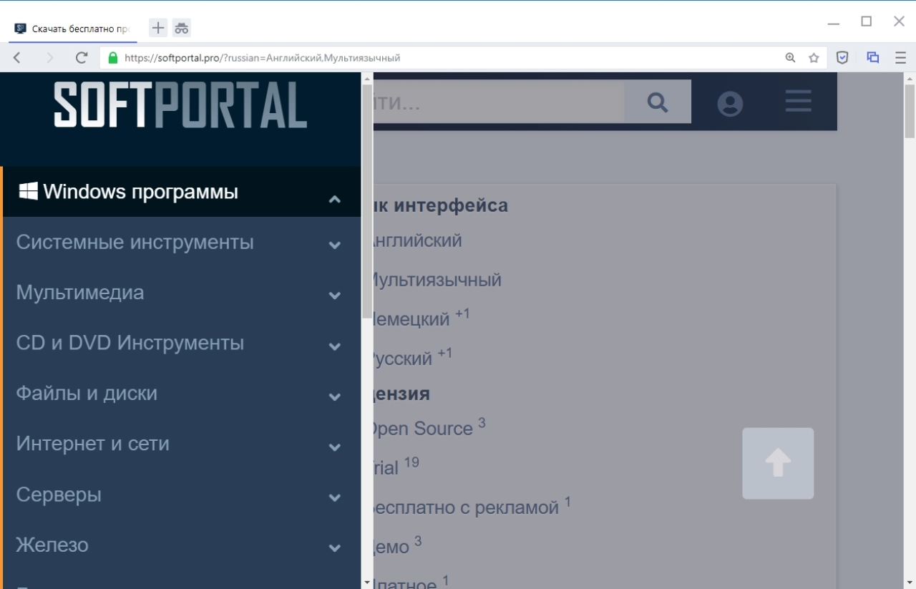Expand the CD и DVD Инструменты chevron
916x589 pixels.
[335, 346]
